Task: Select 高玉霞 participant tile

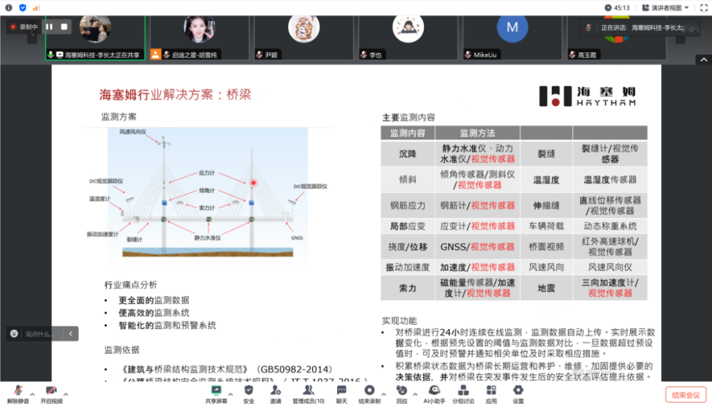Action: click(616, 38)
